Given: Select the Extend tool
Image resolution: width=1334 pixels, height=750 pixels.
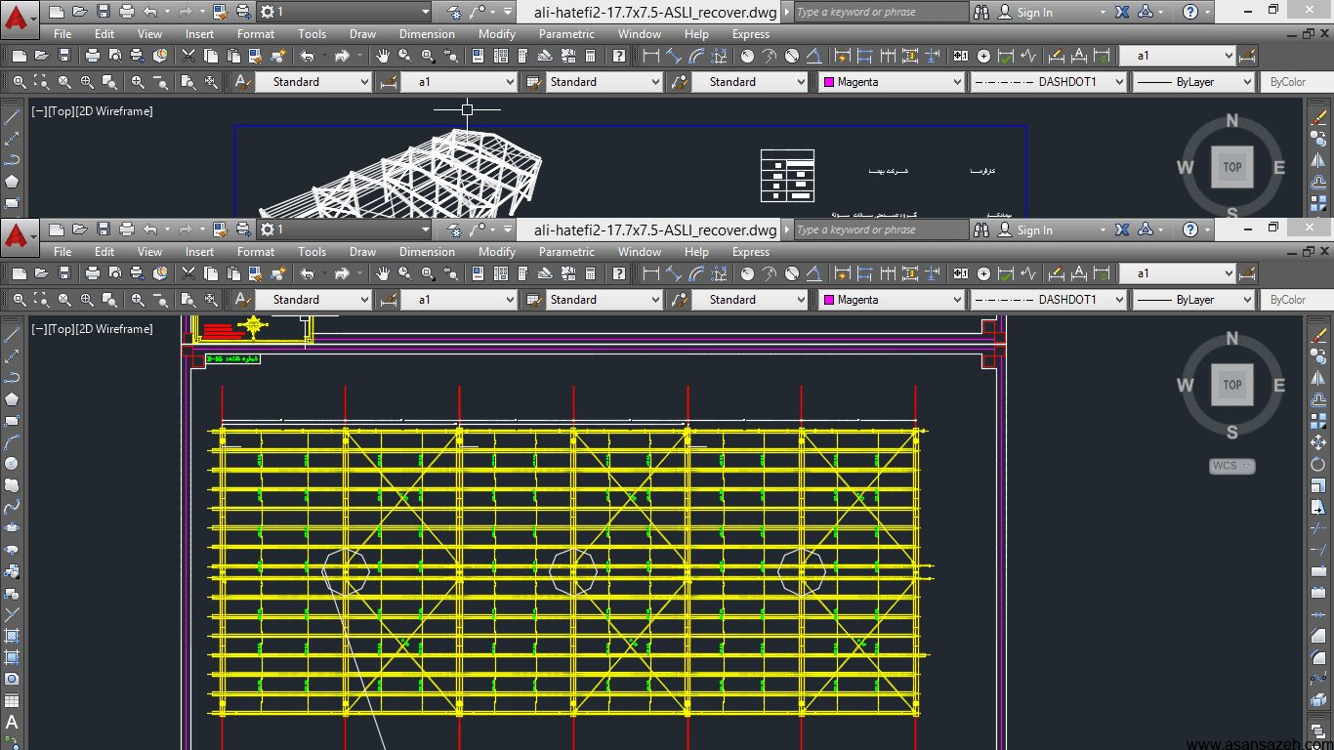Looking at the screenshot, I should pos(1318,550).
